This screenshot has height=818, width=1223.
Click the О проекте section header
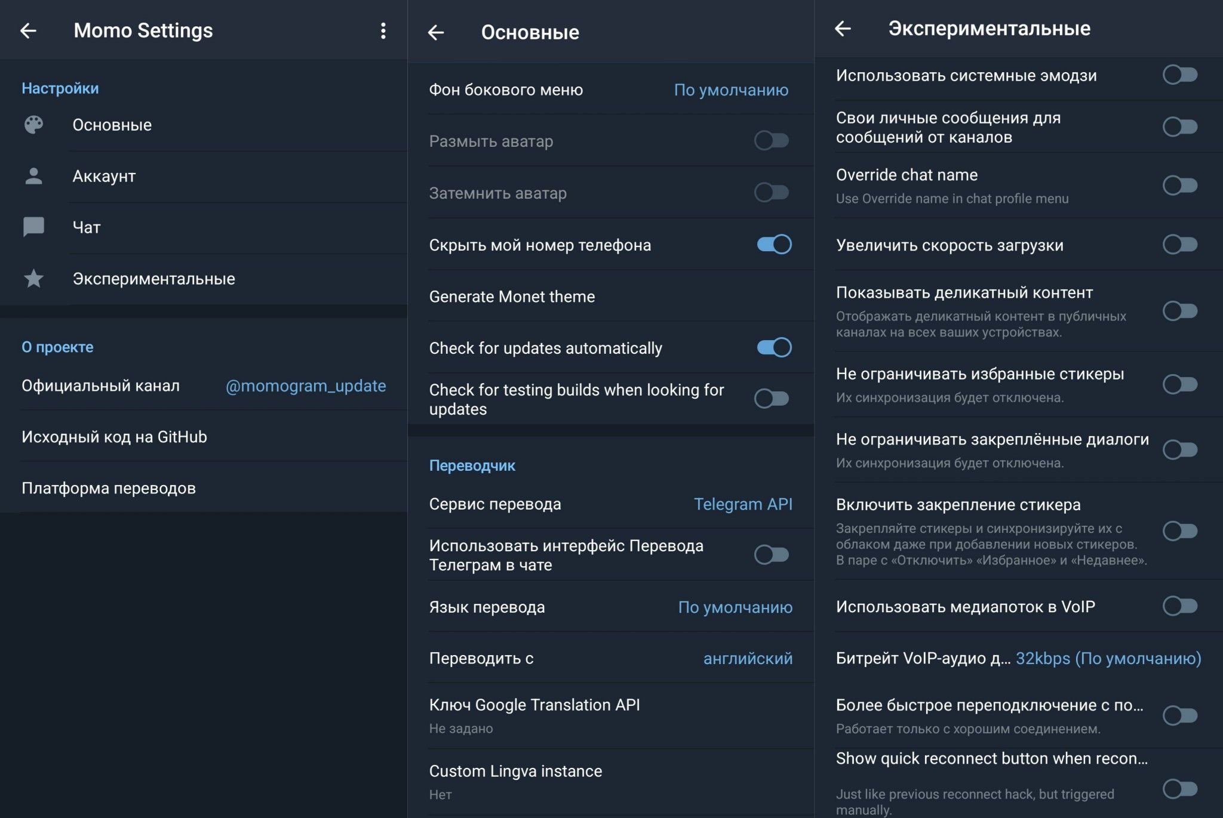(x=57, y=347)
